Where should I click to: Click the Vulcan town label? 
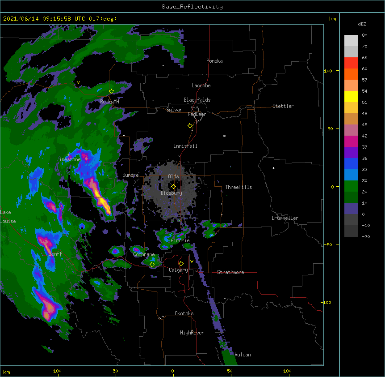(x=243, y=355)
